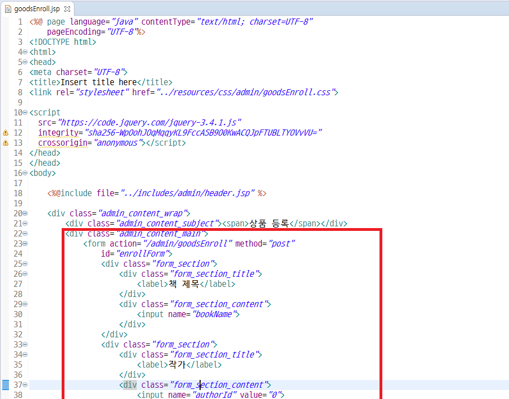Collapse admin_content_subject fold on line 21
Viewport: 509px width, 399px height.
(x=25, y=224)
